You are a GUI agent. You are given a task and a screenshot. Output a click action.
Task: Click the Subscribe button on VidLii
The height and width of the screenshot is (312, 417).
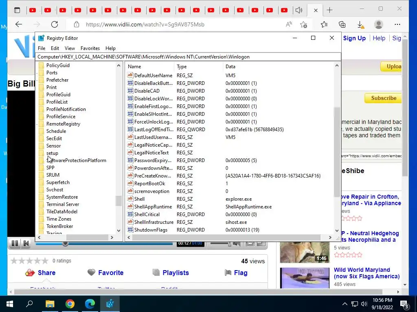point(383,98)
